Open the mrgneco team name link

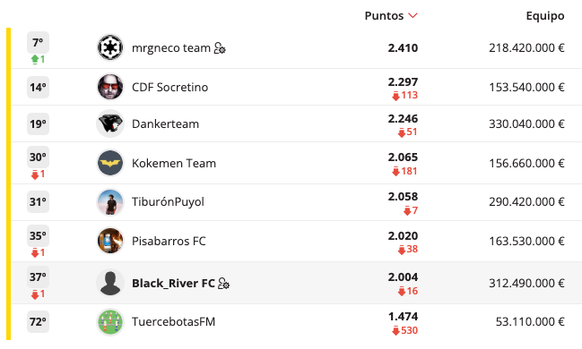[x=171, y=47]
